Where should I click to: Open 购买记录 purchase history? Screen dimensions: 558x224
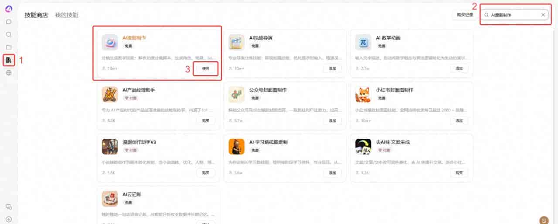click(x=465, y=15)
